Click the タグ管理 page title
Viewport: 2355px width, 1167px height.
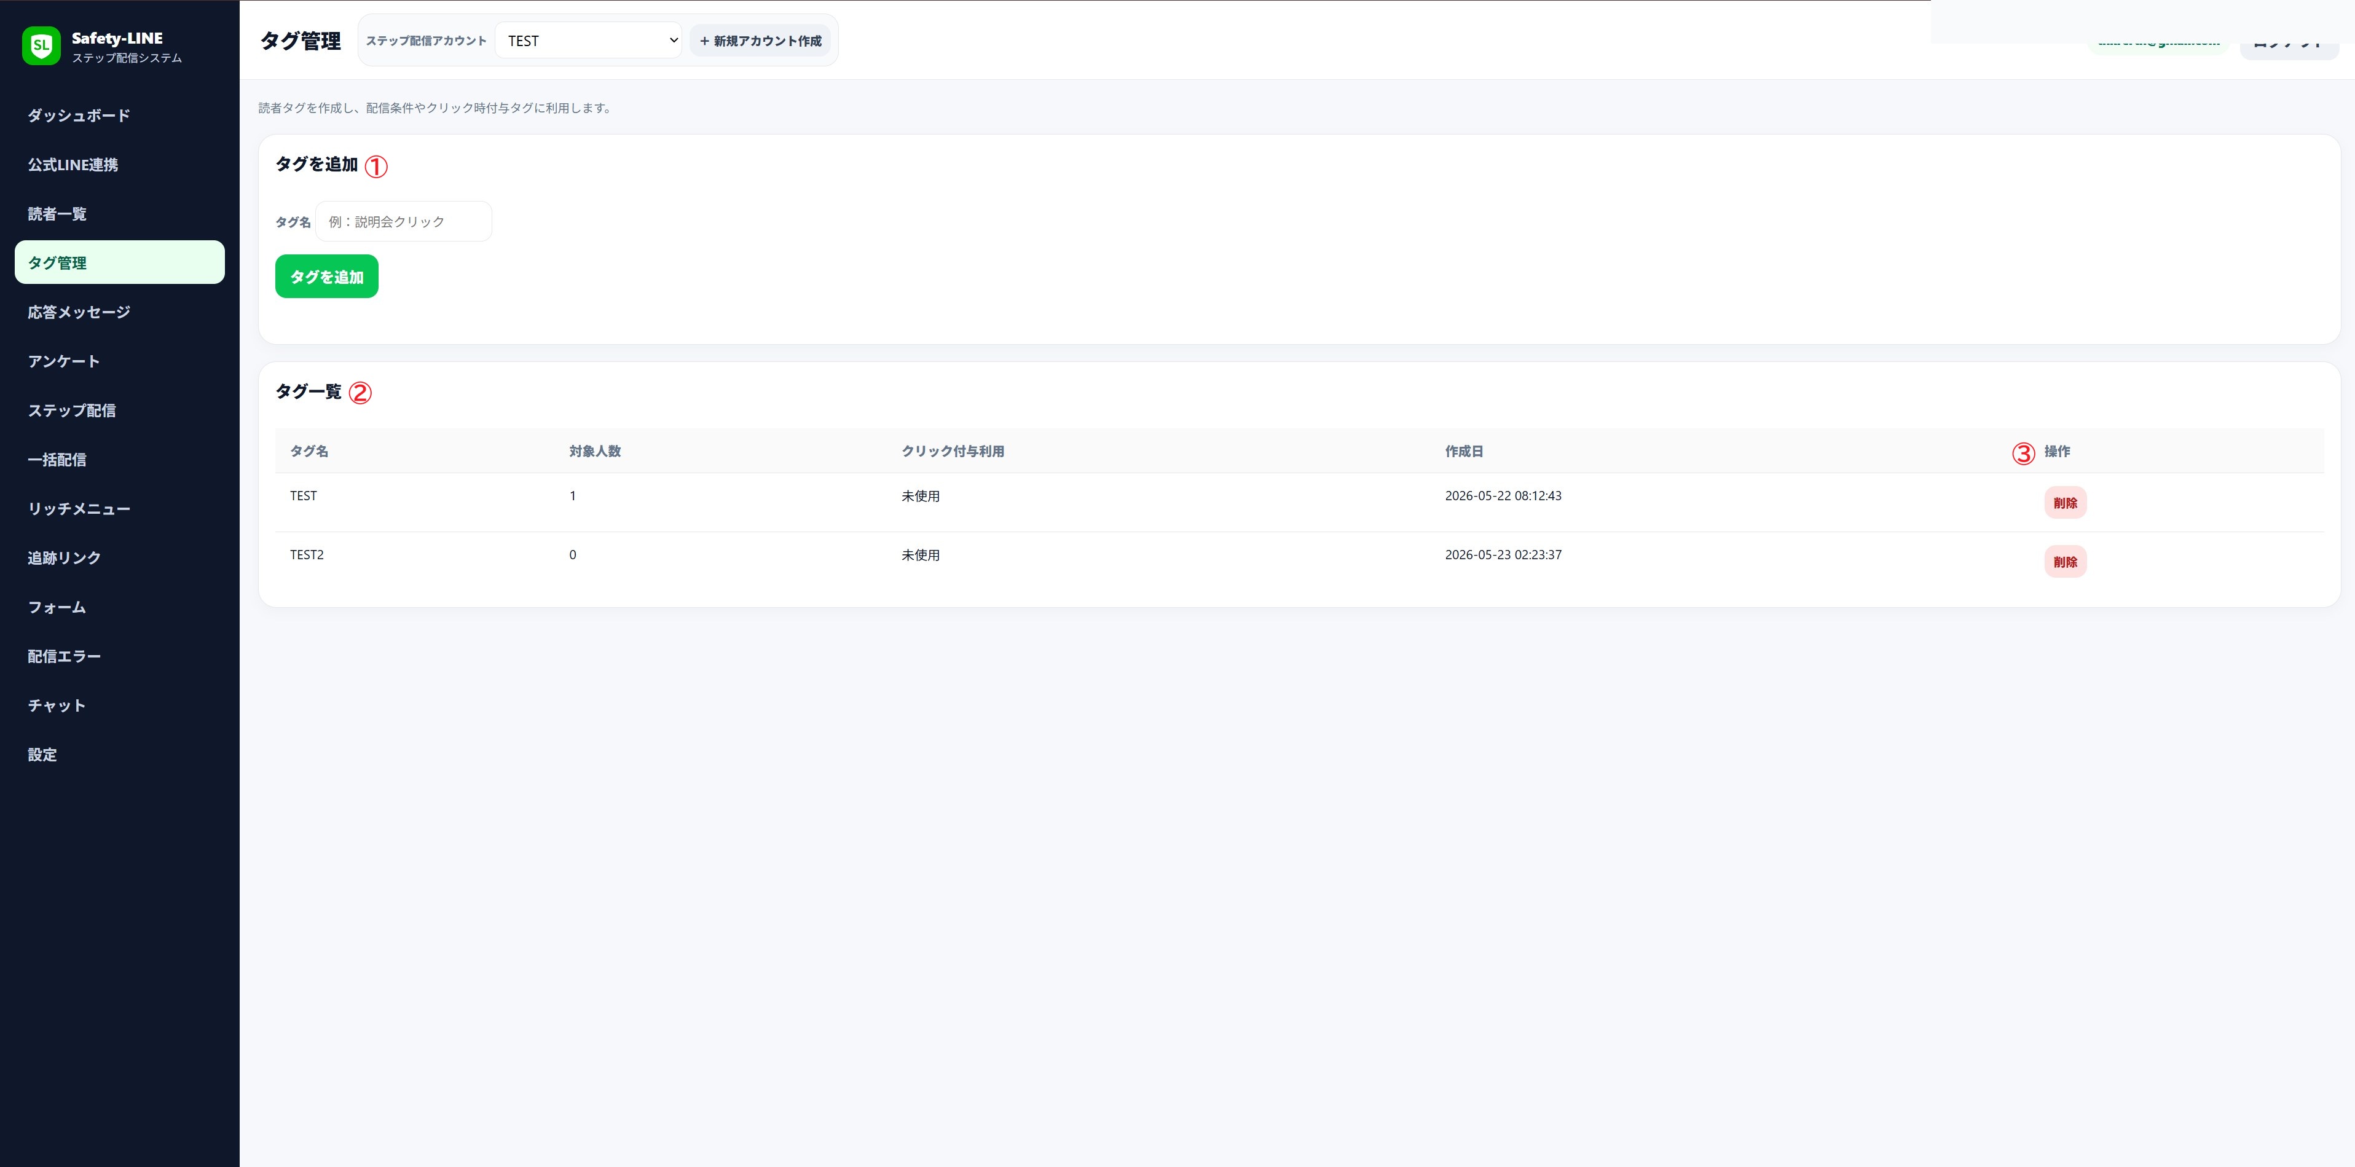pos(301,40)
